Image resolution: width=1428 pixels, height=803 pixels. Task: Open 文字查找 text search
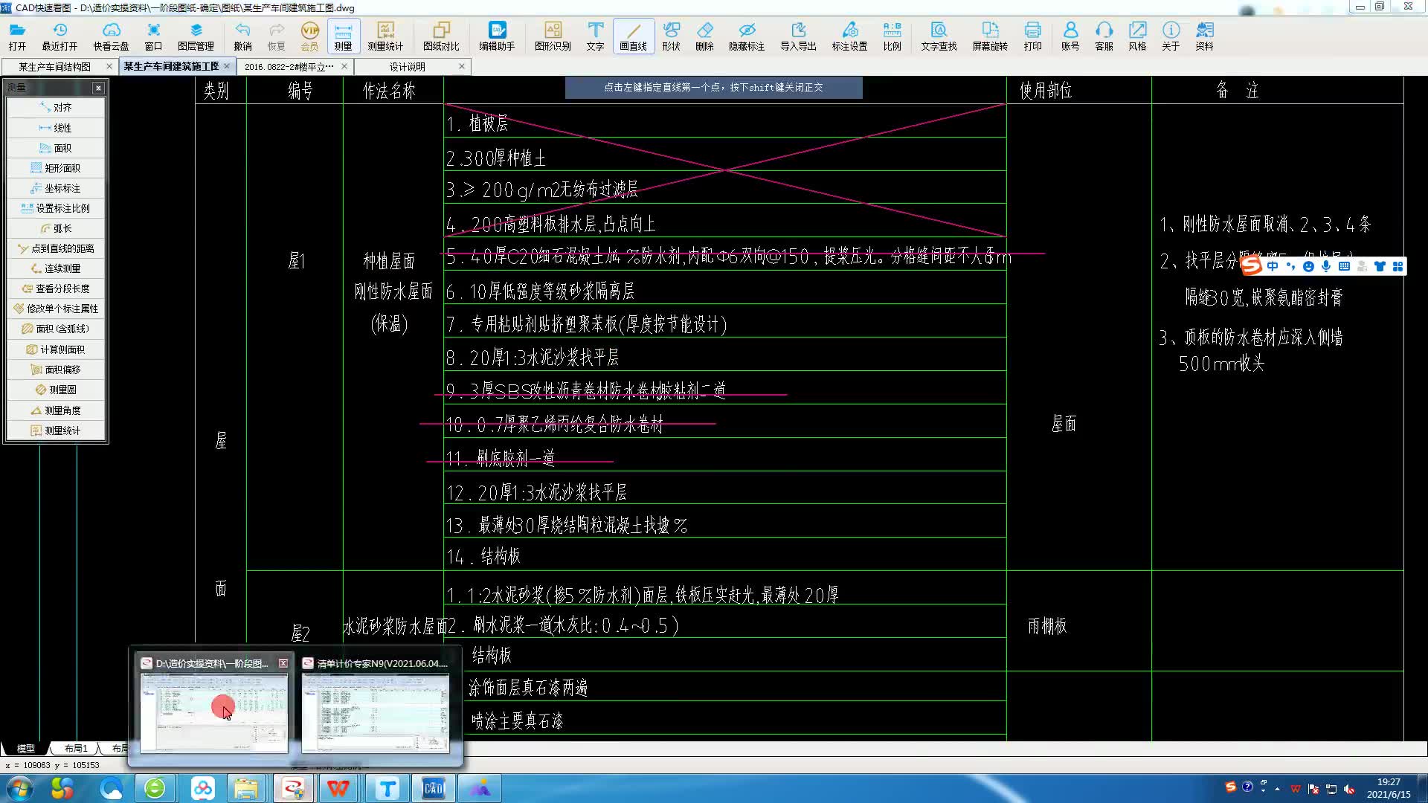pos(939,35)
